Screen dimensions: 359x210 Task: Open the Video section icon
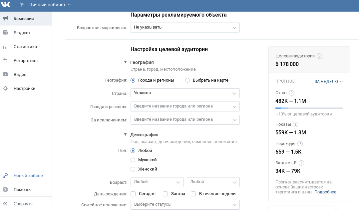5,75
